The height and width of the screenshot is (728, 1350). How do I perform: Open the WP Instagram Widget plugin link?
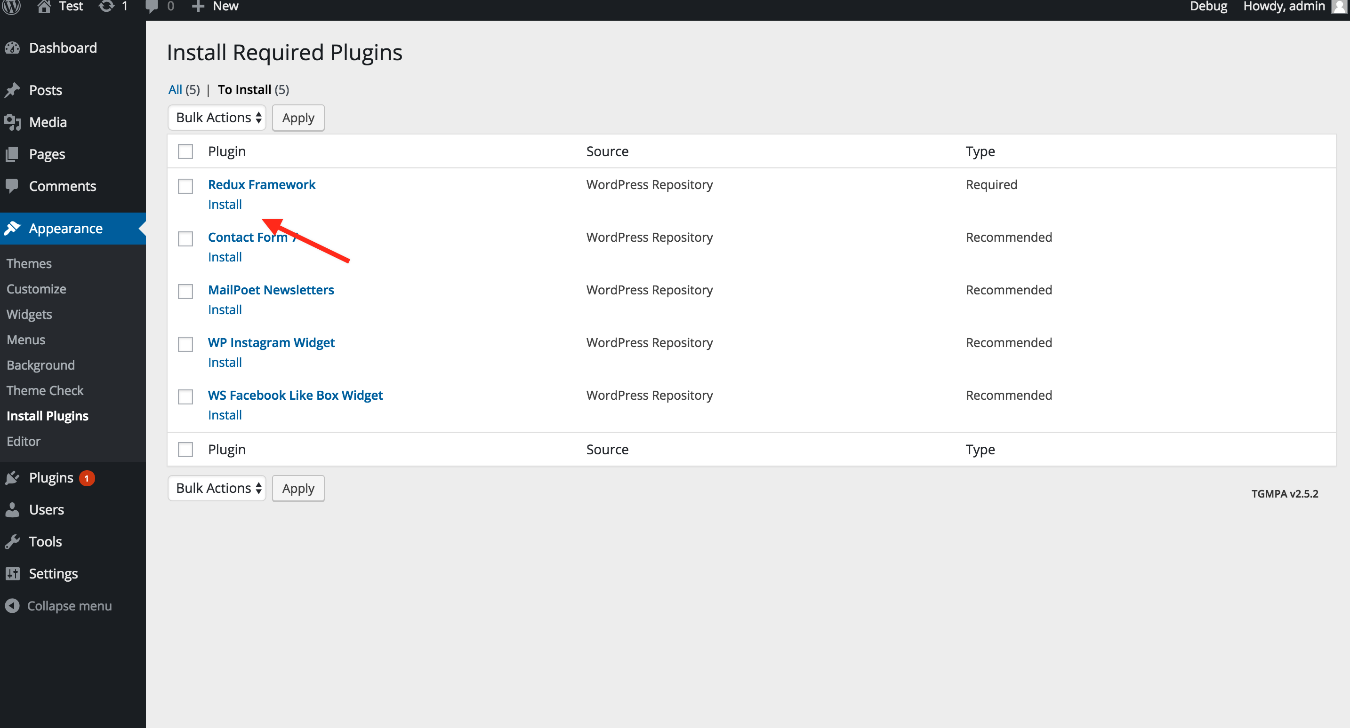(271, 342)
